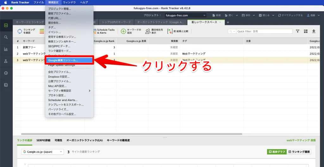Image resolution: width=324 pixels, height=167 pixels.
Task: Open the ウィンドウ menu bar item
Action: point(69,3)
